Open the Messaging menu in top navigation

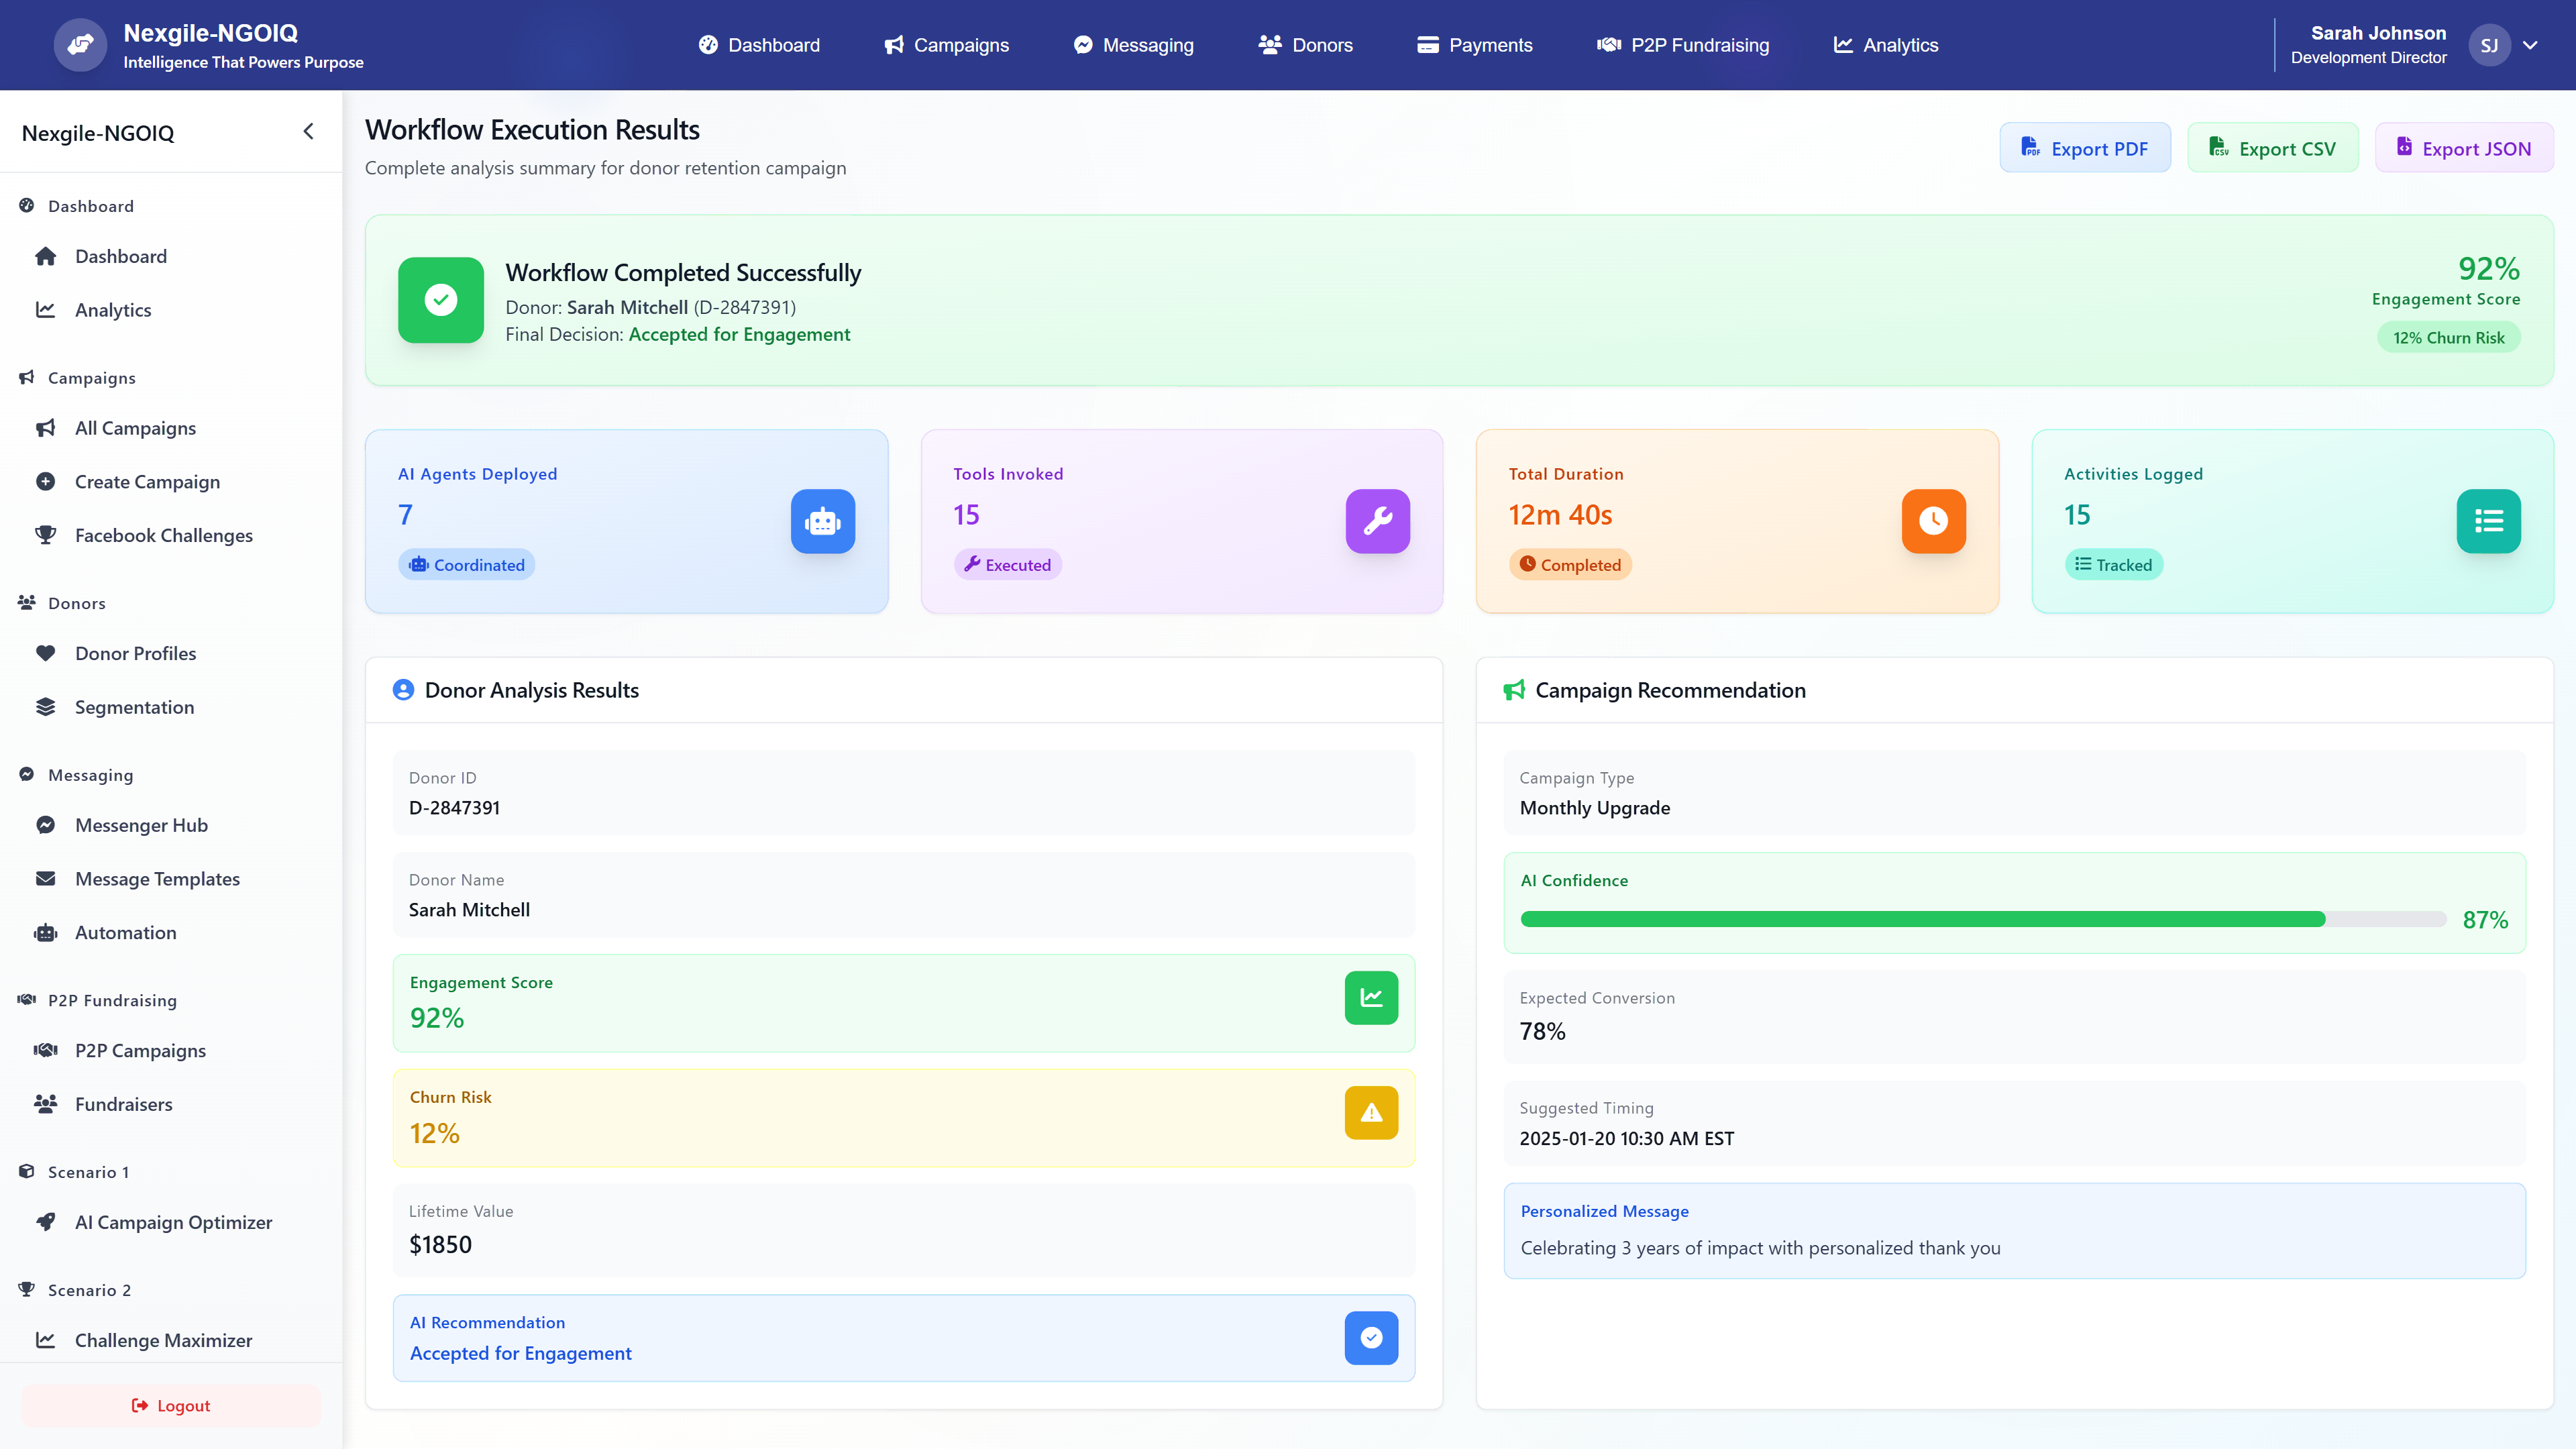pyautogui.click(x=1133, y=45)
